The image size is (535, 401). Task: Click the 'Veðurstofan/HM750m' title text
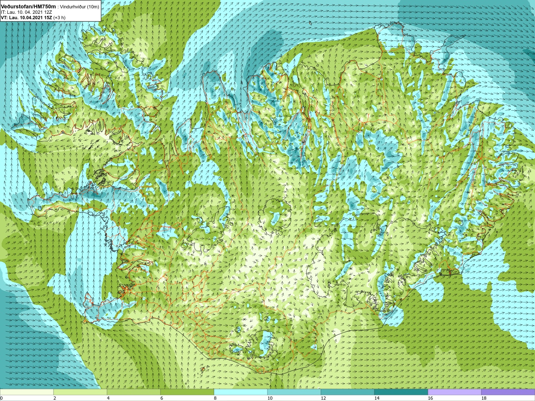(28, 6)
